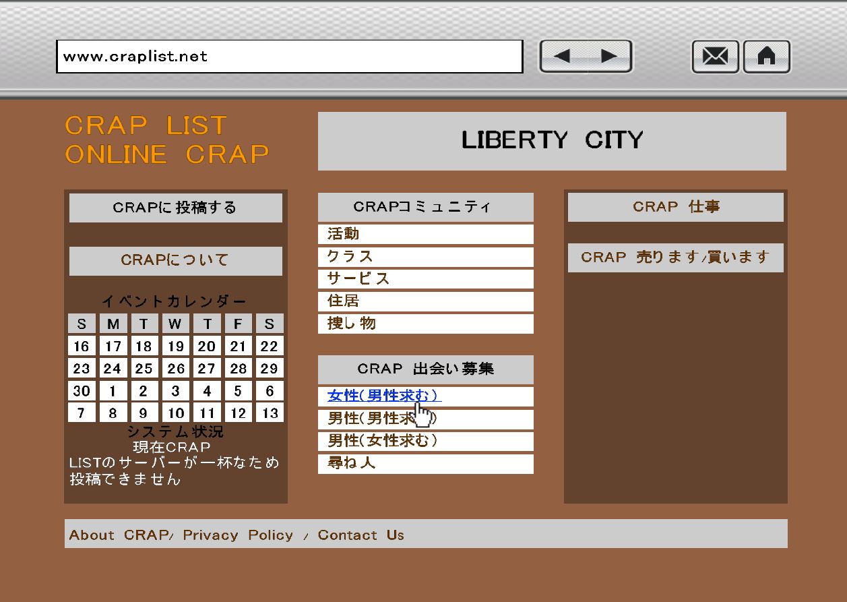
Task: Pick calendar day 27
Action: tap(207, 369)
